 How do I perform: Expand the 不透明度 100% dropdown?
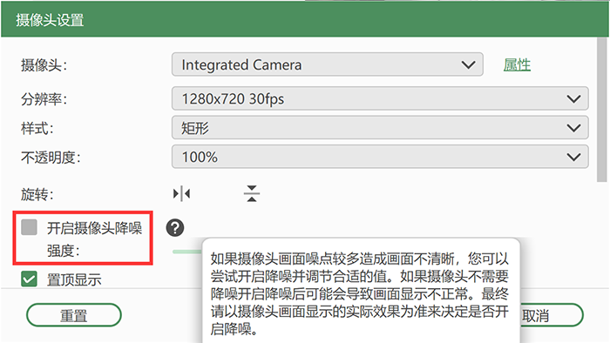pyautogui.click(x=380, y=157)
